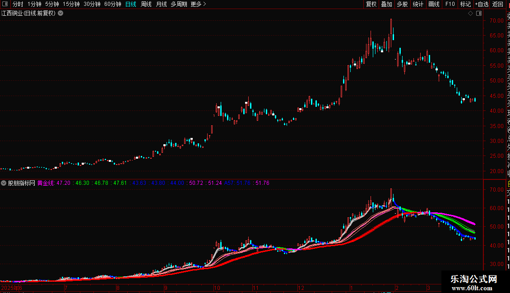Click the 返回 back button
Screen dimensions: 510x293
(x=498, y=4)
